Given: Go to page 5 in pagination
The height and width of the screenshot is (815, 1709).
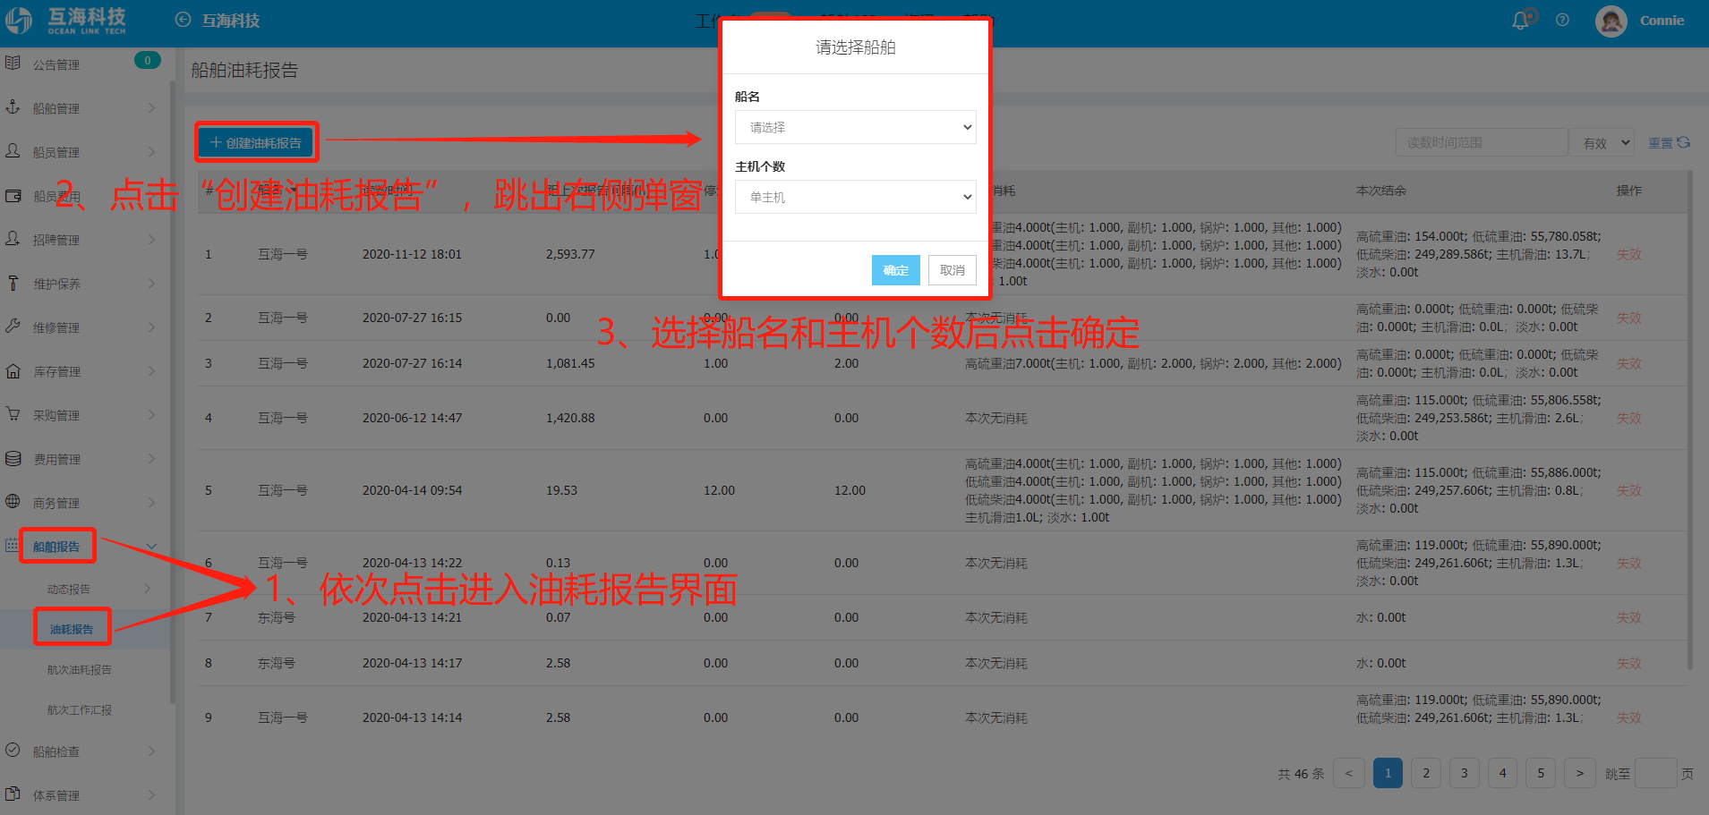Looking at the screenshot, I should tap(1541, 773).
